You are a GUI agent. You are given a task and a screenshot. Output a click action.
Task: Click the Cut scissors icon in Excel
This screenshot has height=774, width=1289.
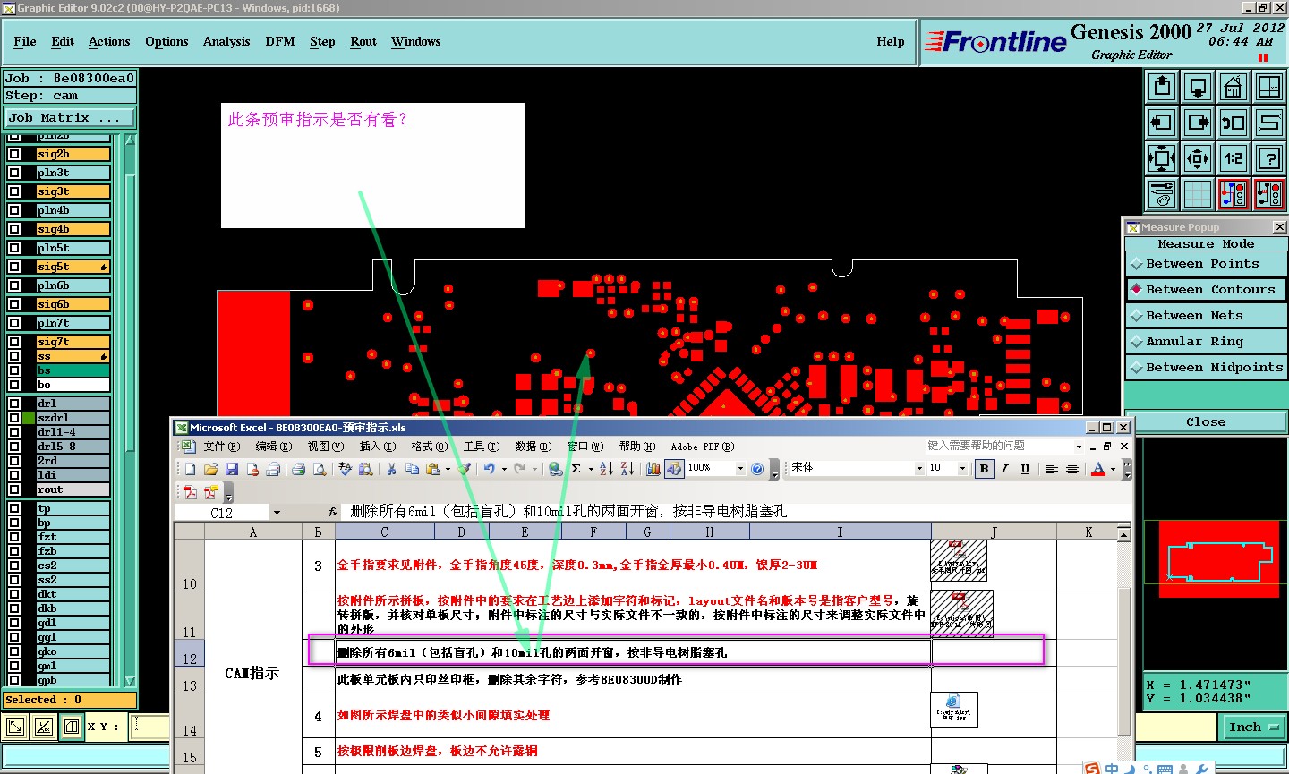[x=391, y=469]
